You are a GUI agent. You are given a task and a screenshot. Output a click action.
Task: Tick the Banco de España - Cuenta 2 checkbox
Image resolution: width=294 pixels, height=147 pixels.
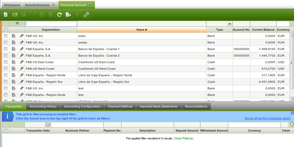point(6,56)
